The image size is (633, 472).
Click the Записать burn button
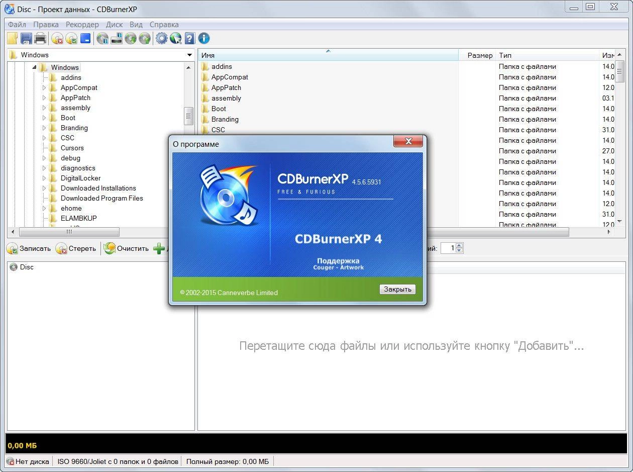(29, 248)
